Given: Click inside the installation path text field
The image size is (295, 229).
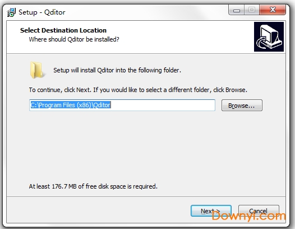Looking at the screenshot, I should click(122, 105).
